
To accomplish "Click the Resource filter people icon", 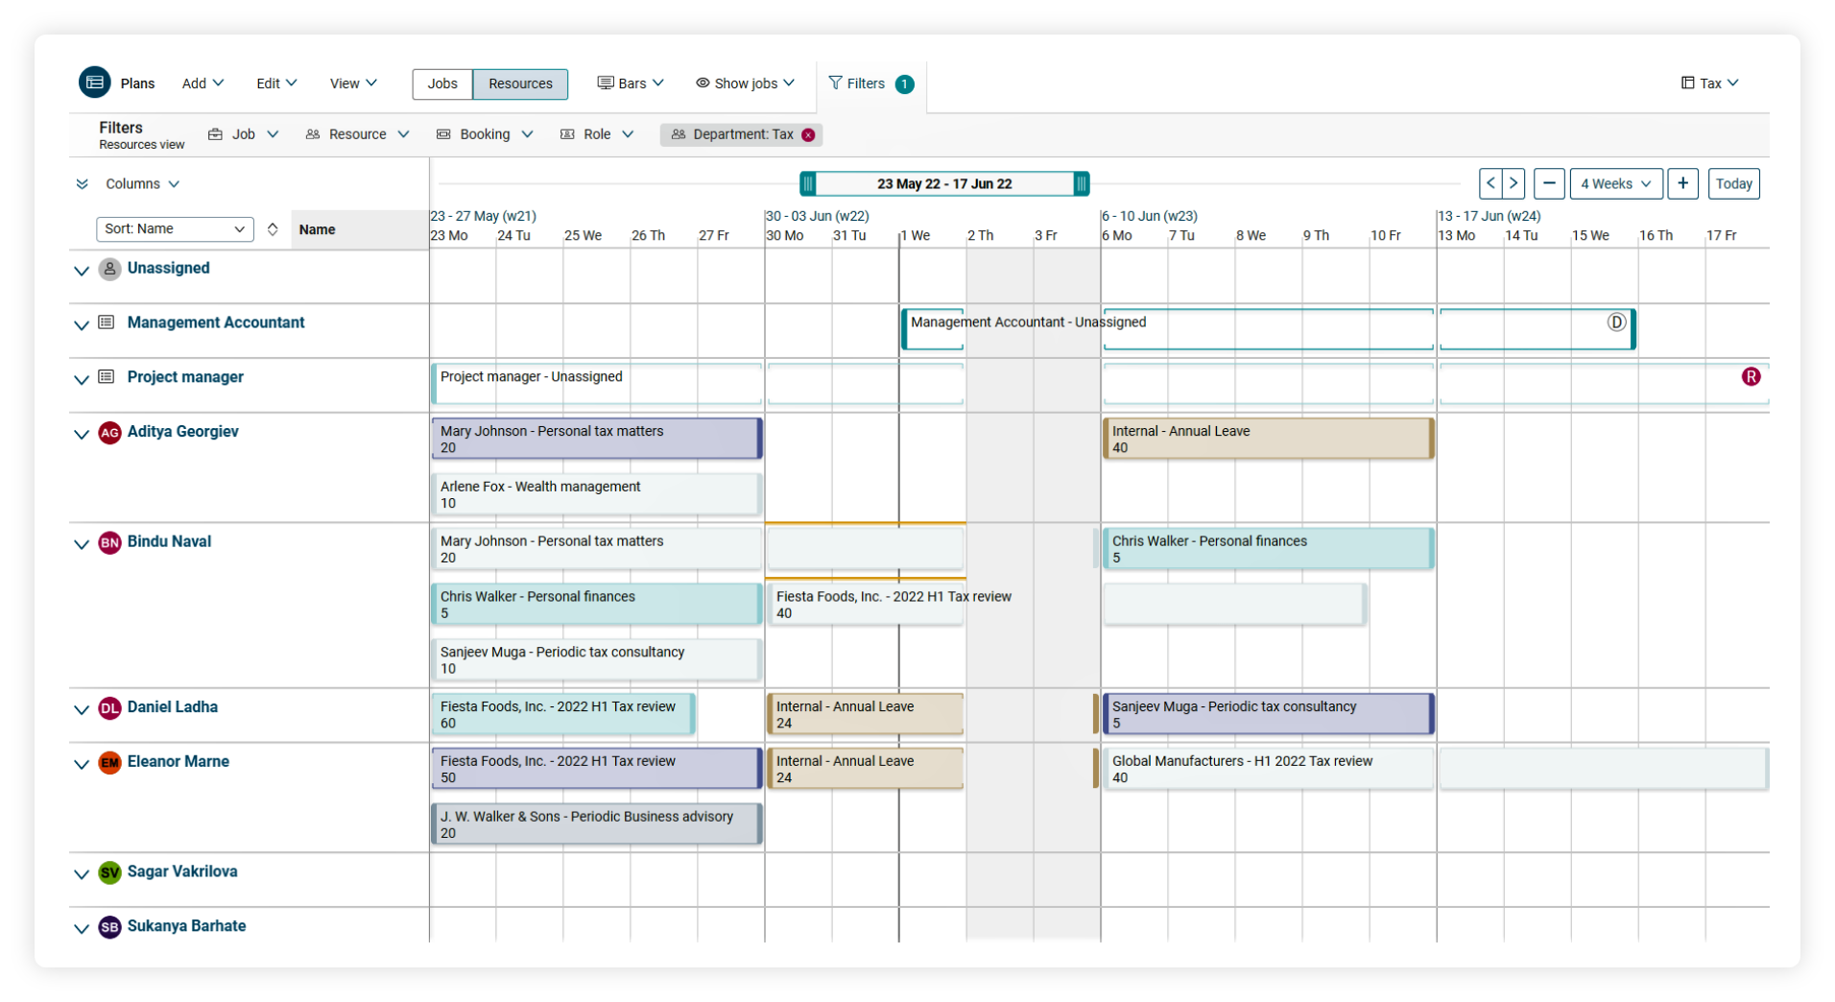I will 313,134.
